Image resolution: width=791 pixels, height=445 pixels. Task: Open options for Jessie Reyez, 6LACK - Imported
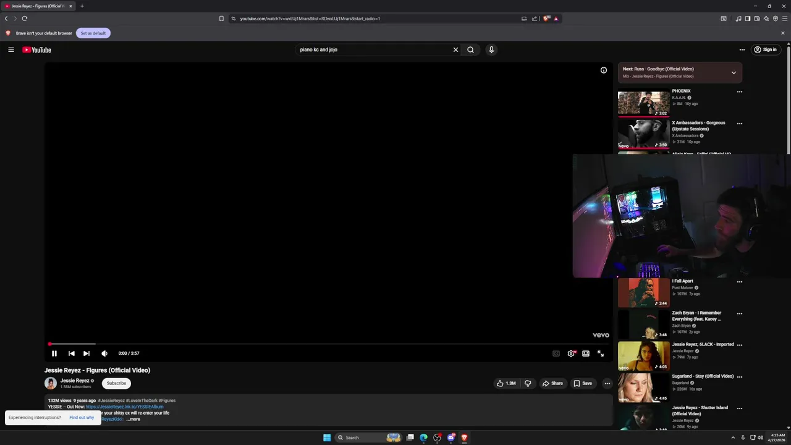[x=739, y=345]
